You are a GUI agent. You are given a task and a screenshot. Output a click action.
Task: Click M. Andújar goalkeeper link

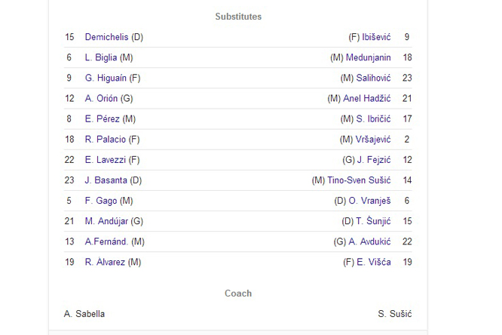point(106,222)
